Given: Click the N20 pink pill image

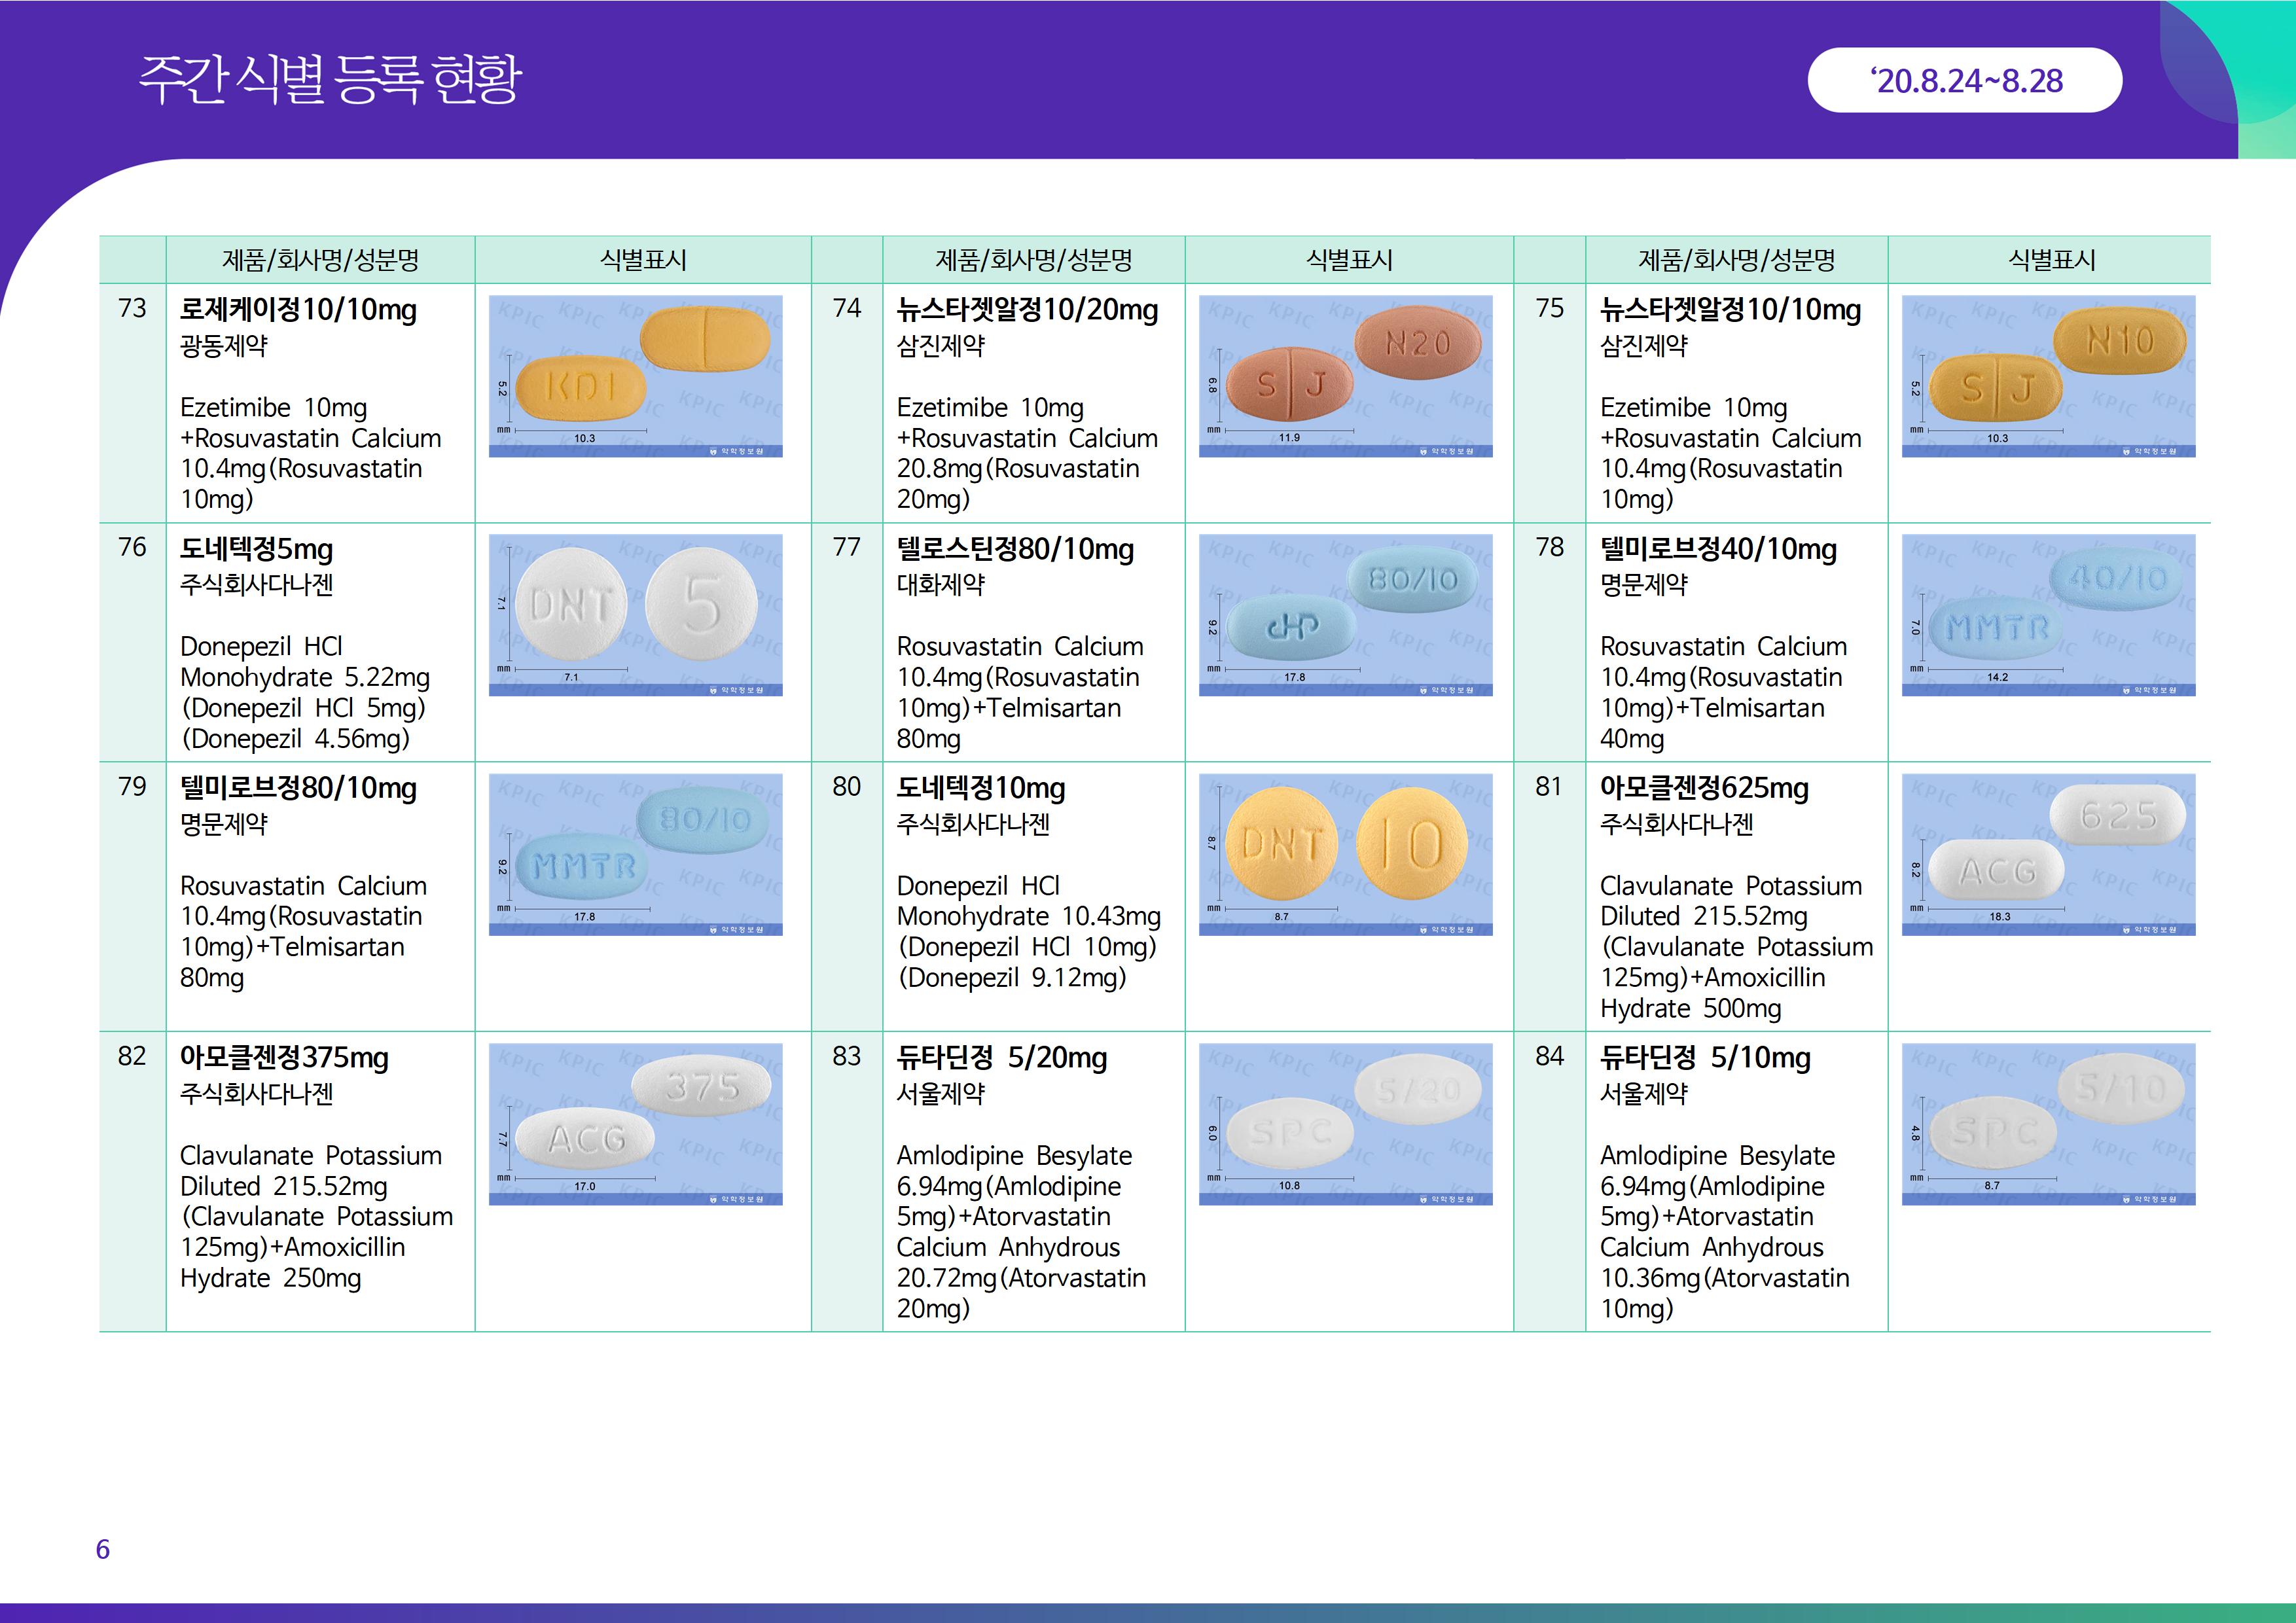Looking at the screenshot, I should point(1345,376).
